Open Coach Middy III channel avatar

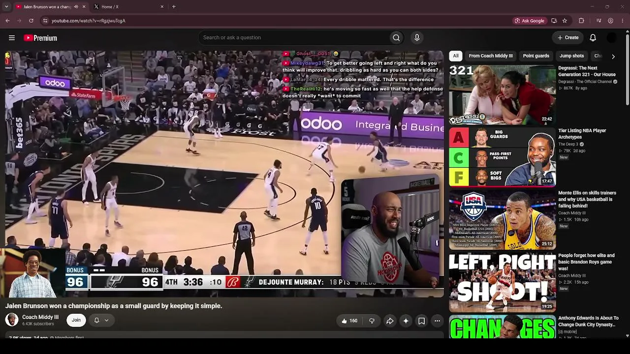[12, 320]
